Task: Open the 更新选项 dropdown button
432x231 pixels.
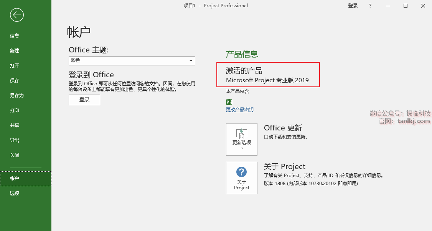Action: (x=242, y=139)
